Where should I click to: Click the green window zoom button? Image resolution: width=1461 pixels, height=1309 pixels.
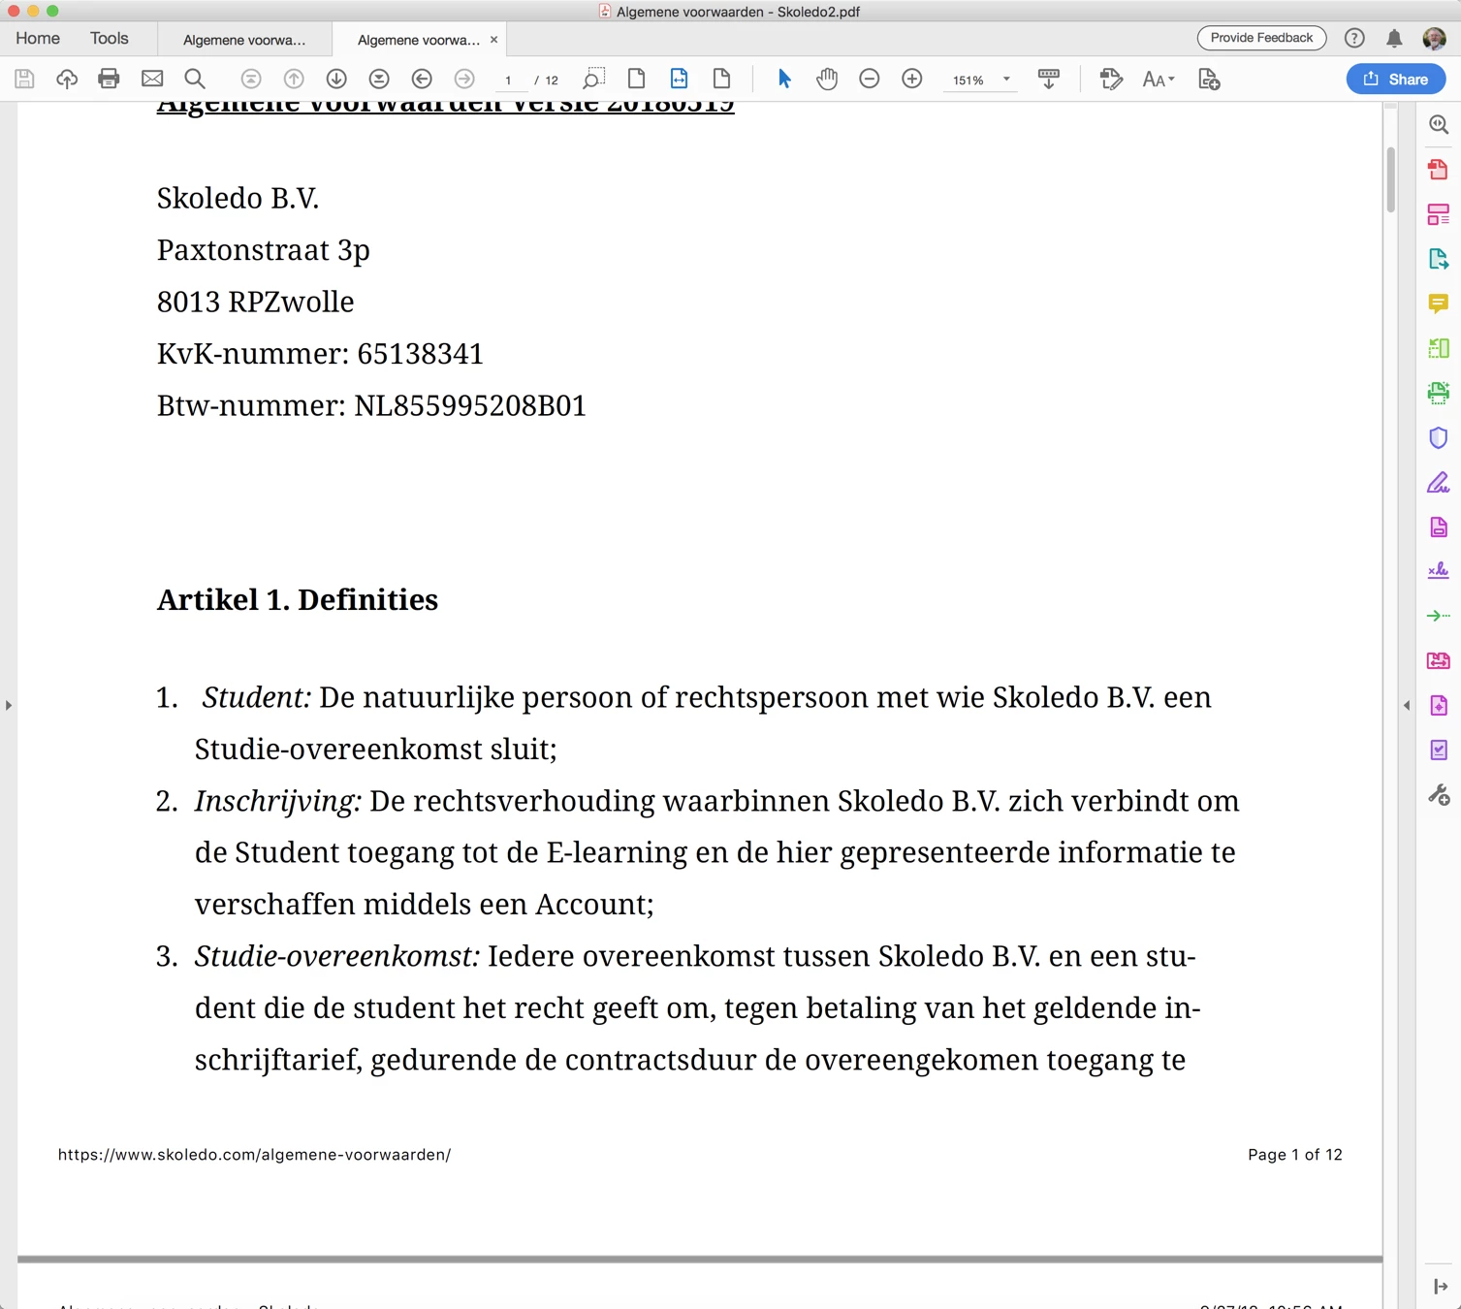(x=52, y=11)
